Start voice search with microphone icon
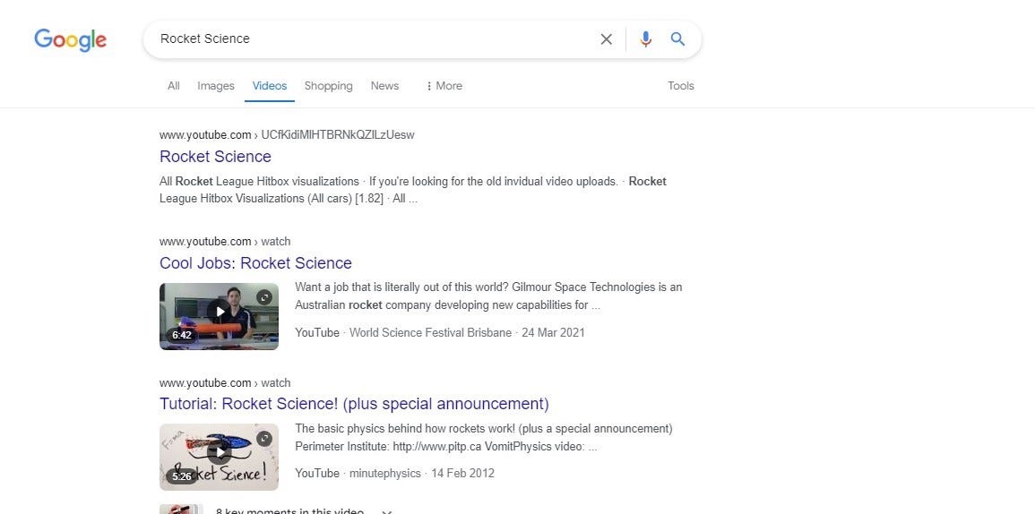 (x=645, y=39)
